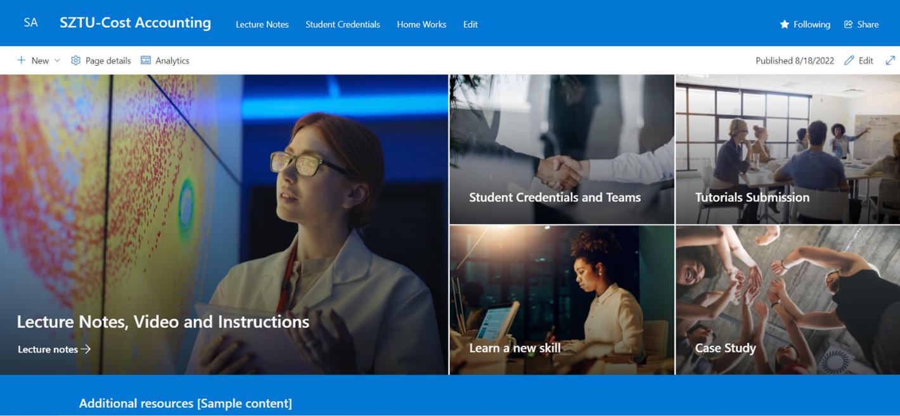The width and height of the screenshot is (900, 416).
Task: Click the Following star icon
Action: coord(785,24)
